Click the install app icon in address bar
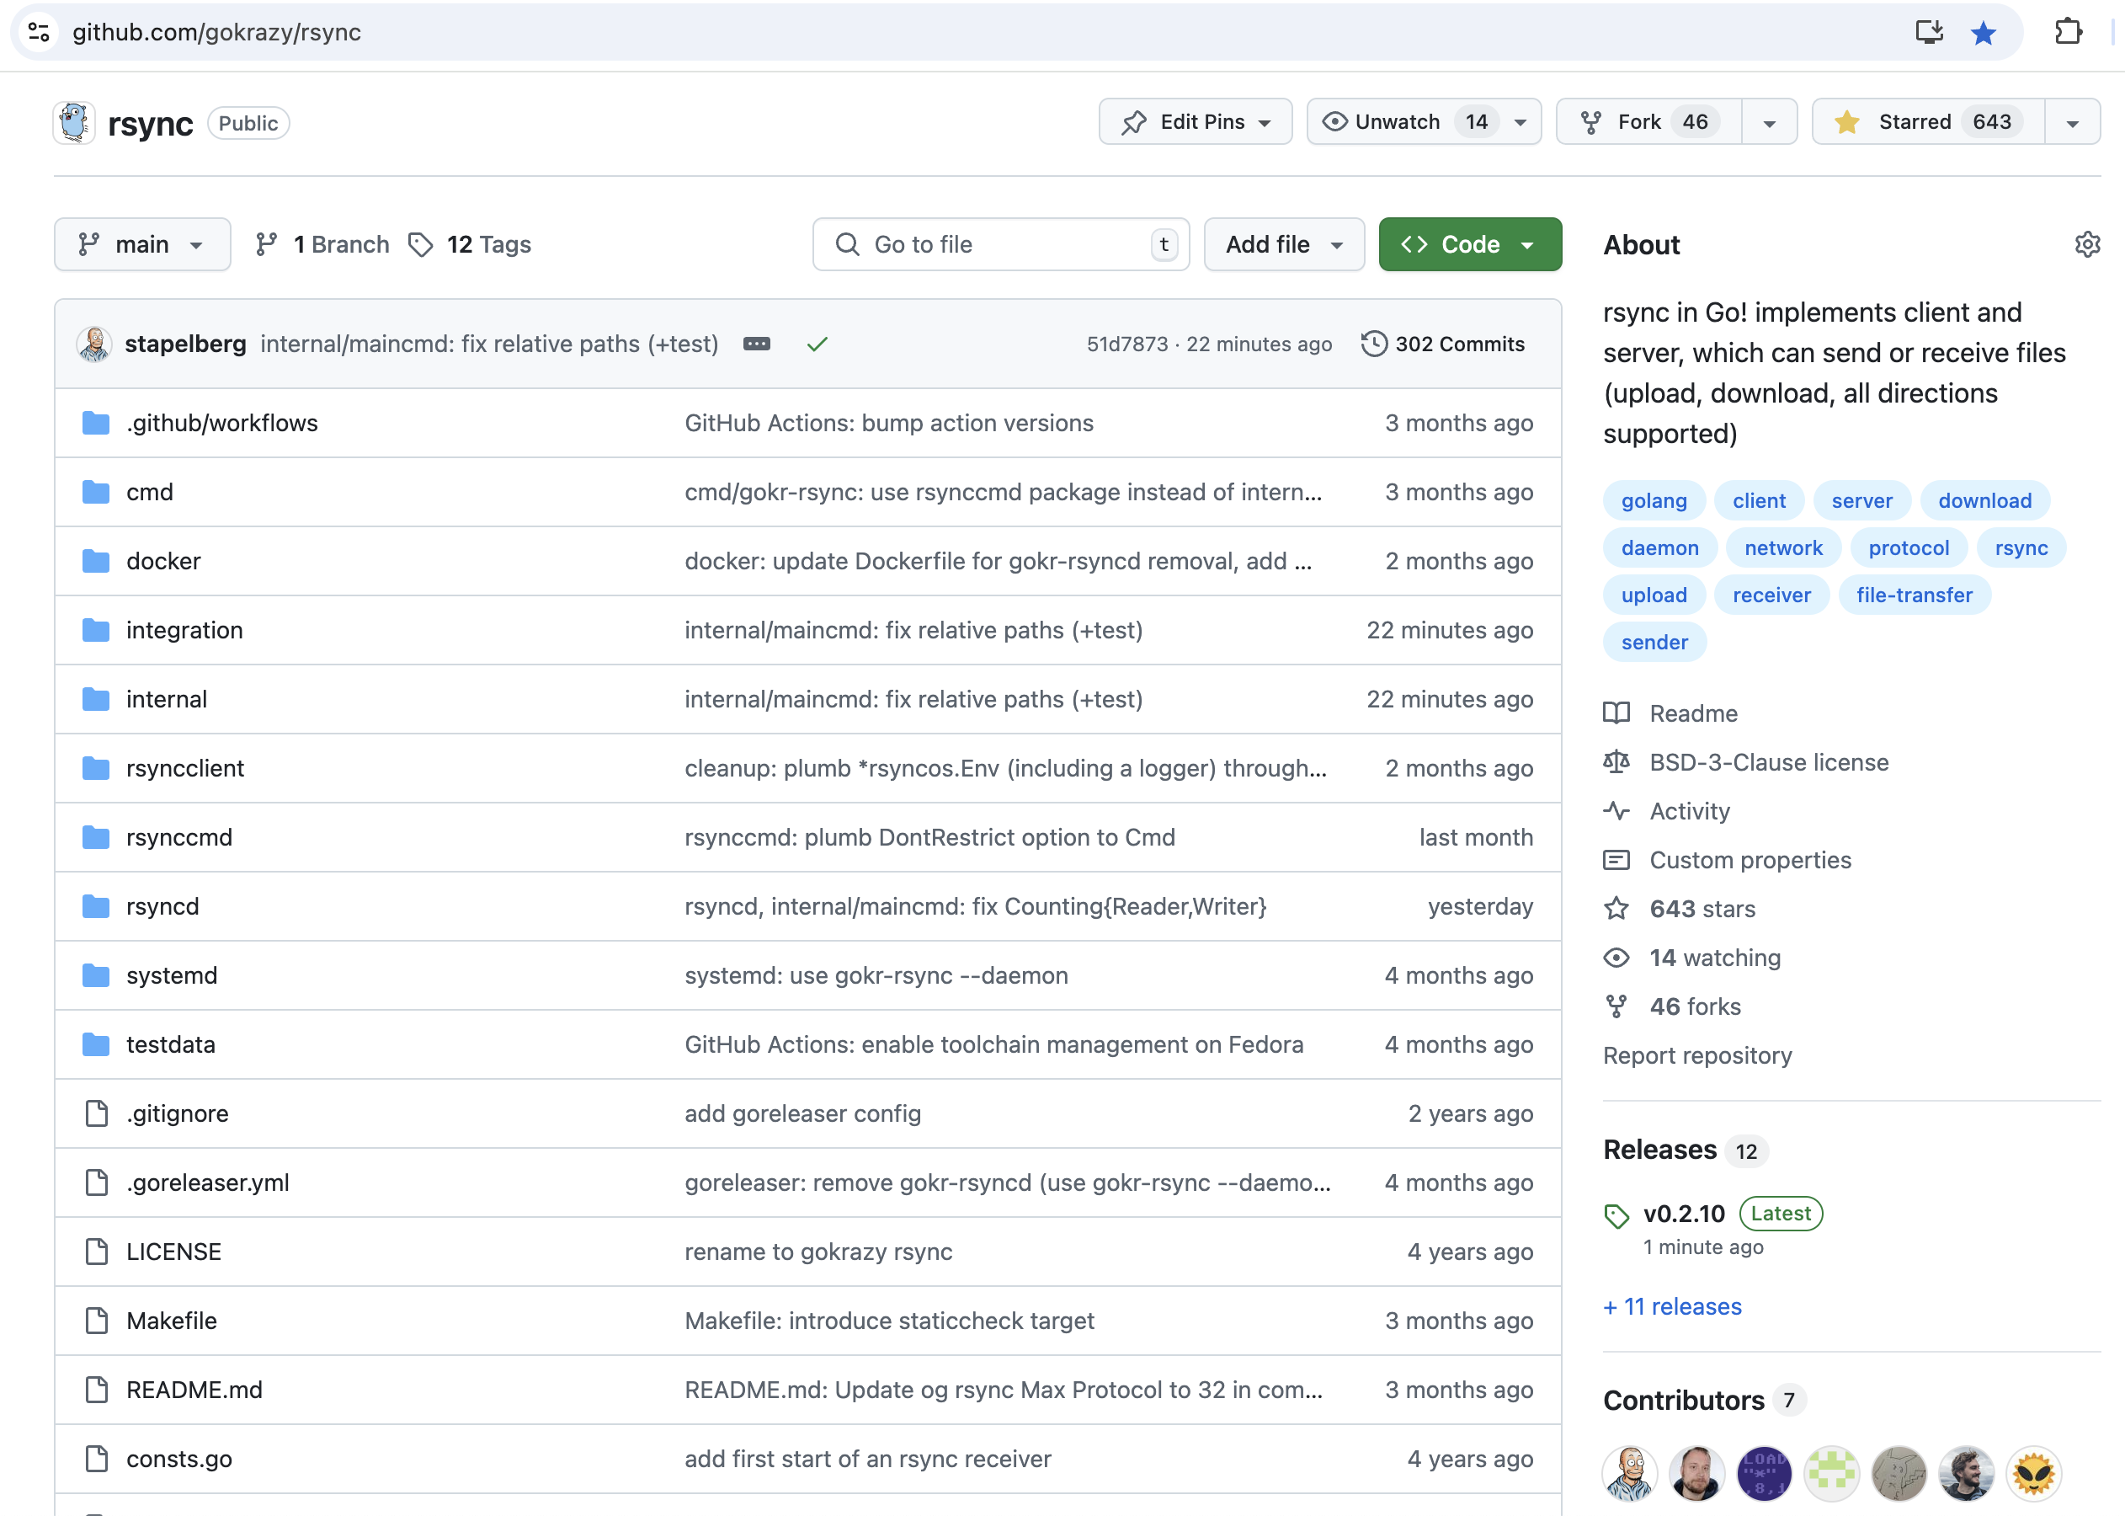The height and width of the screenshot is (1516, 2125). (1928, 32)
